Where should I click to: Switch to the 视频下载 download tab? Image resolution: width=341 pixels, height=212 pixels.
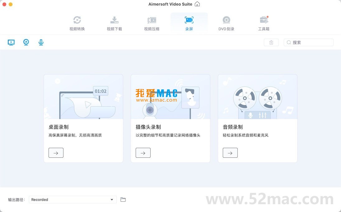click(114, 23)
